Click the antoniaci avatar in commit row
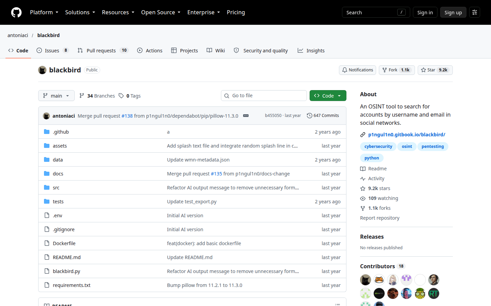The height and width of the screenshot is (306, 491). coord(46,116)
